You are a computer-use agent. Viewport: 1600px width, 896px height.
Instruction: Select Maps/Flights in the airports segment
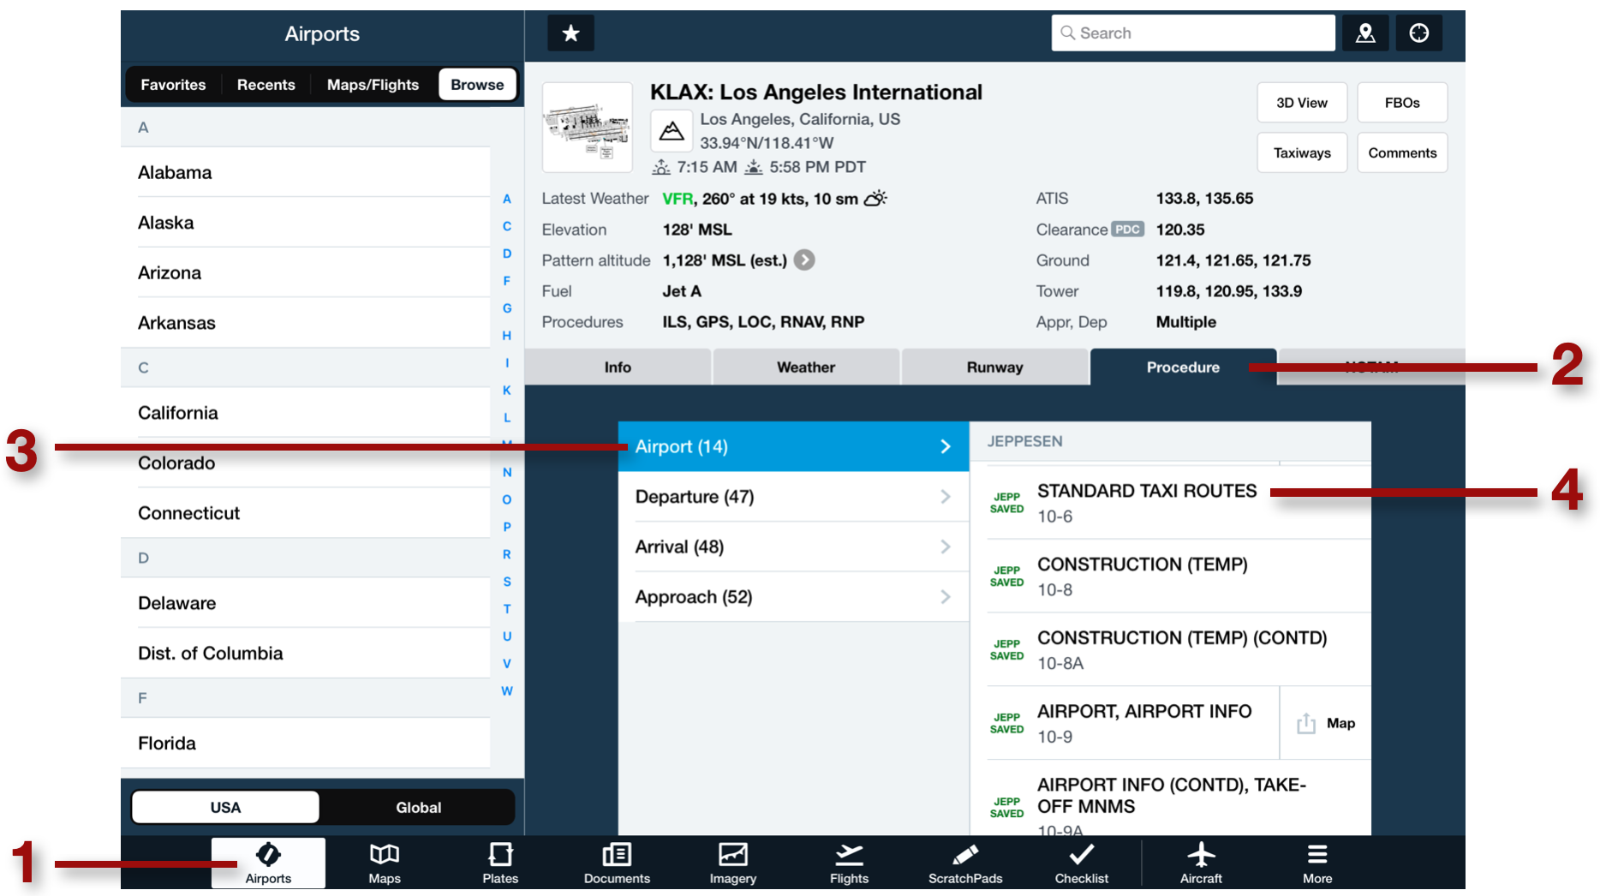(373, 85)
